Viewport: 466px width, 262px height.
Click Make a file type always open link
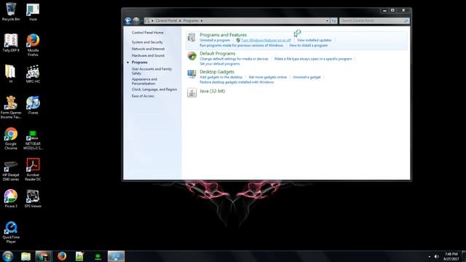[x=313, y=59]
